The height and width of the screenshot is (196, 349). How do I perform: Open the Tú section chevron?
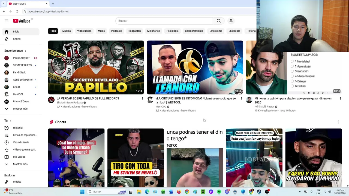click(11, 121)
